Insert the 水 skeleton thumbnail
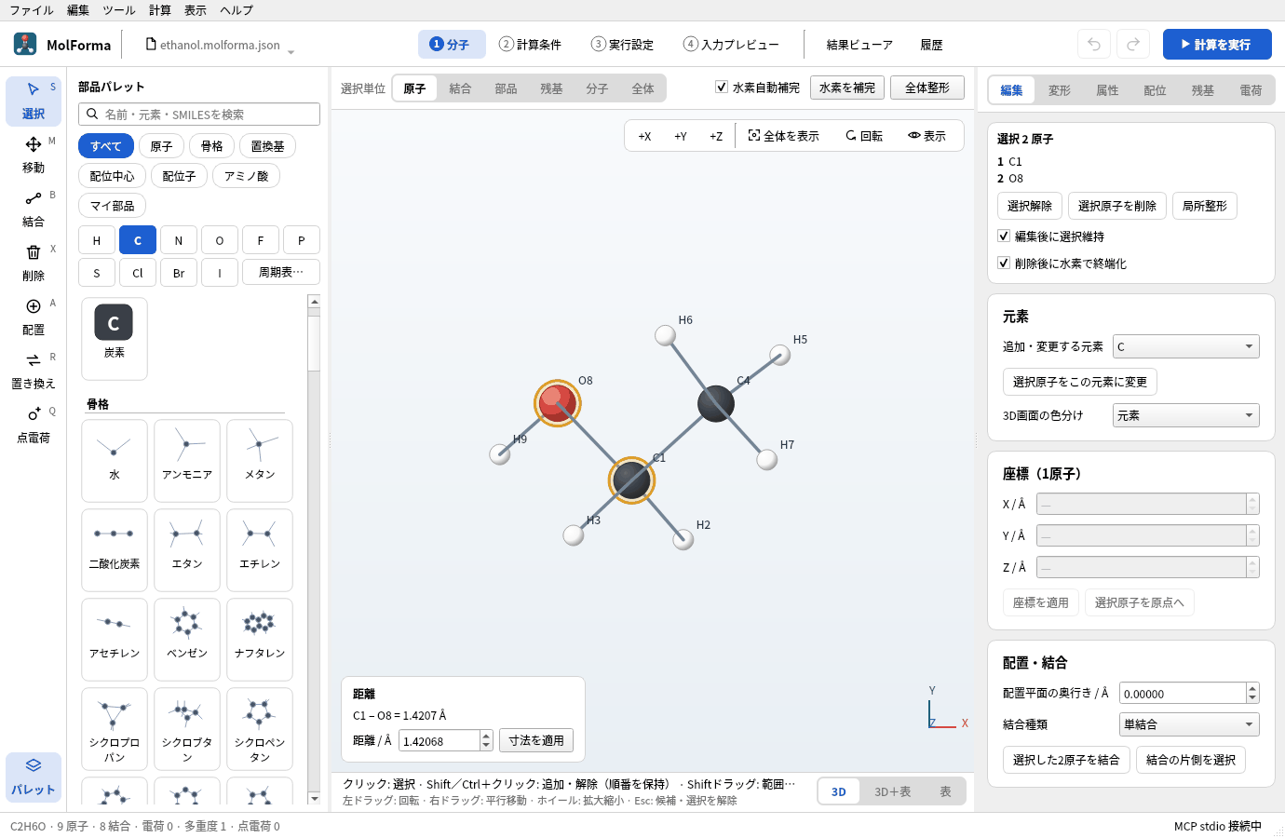 (115, 460)
